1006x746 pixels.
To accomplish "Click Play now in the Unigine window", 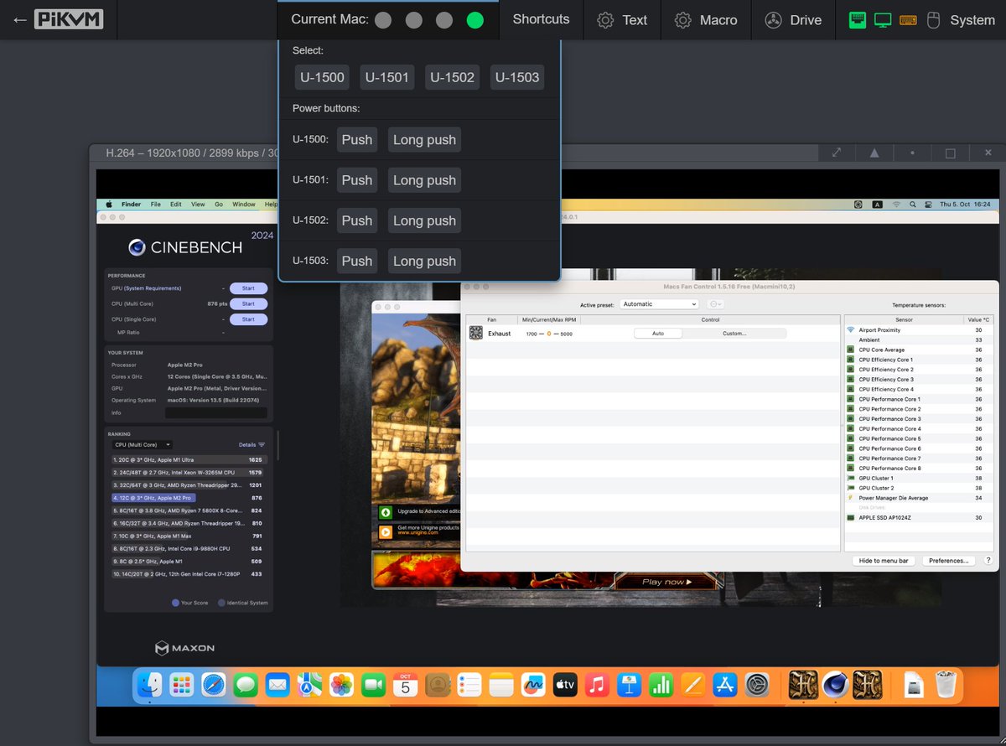I will click(x=666, y=582).
